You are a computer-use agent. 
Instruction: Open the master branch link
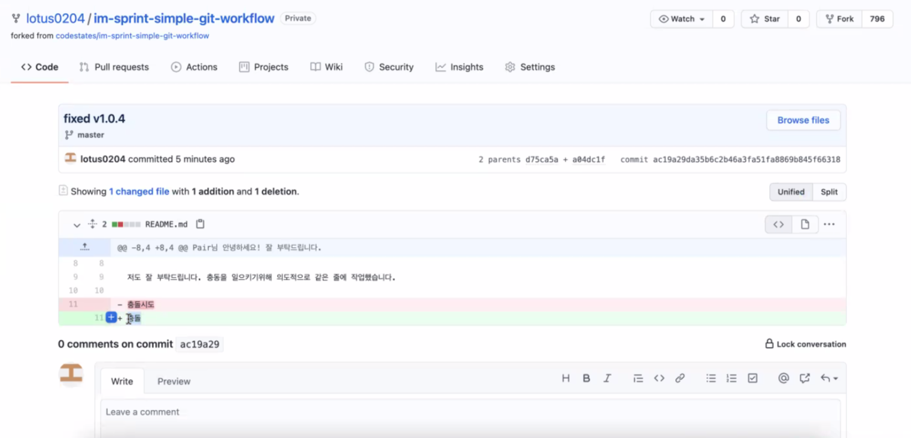click(91, 135)
